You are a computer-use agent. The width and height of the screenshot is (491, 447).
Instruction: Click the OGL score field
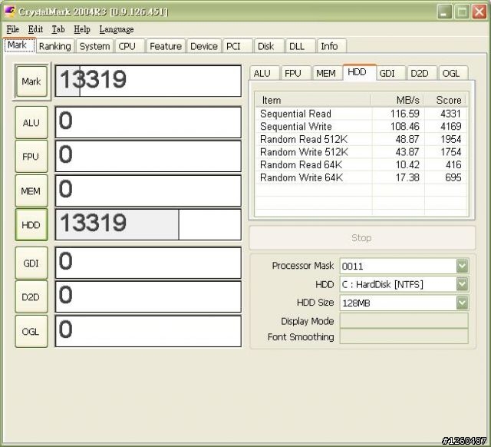(x=148, y=331)
